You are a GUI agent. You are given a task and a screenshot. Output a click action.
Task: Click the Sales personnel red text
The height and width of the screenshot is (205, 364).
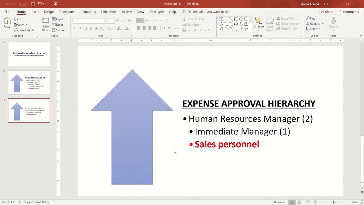click(227, 144)
